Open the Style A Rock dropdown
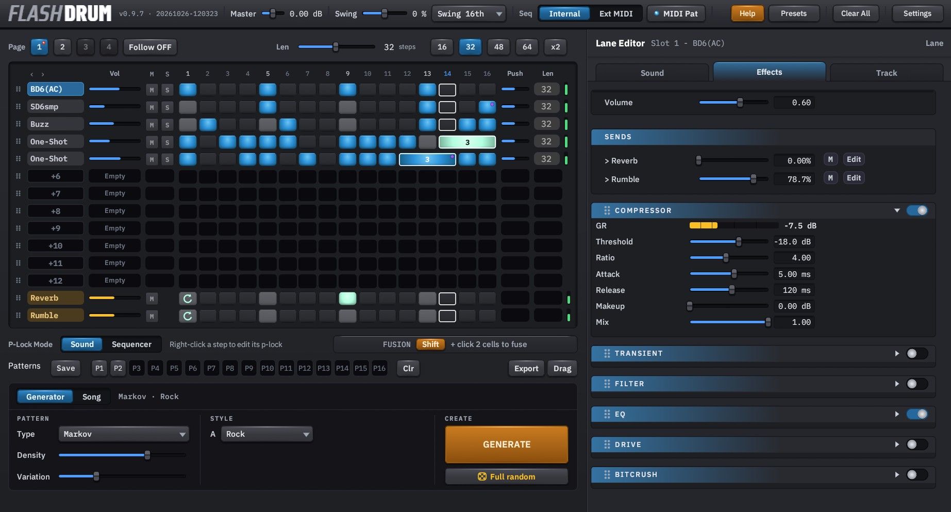 [267, 434]
